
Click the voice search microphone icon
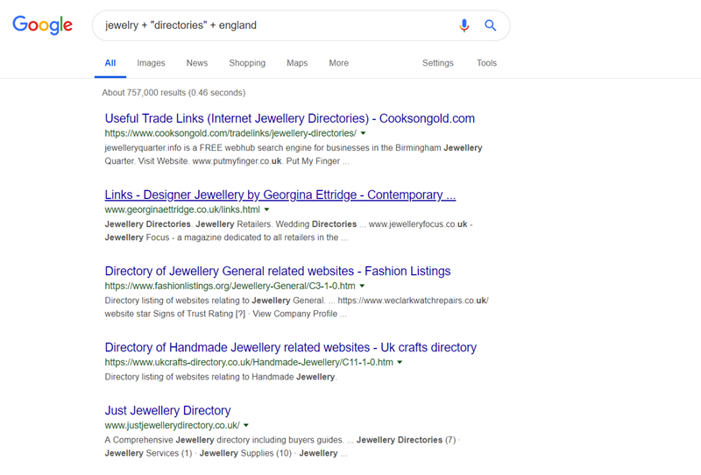point(464,25)
